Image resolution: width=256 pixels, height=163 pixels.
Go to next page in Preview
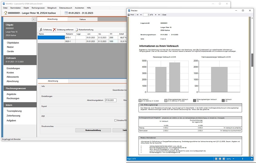[x=156, y=15]
